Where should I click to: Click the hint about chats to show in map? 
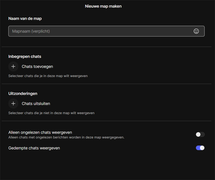coord(48,76)
